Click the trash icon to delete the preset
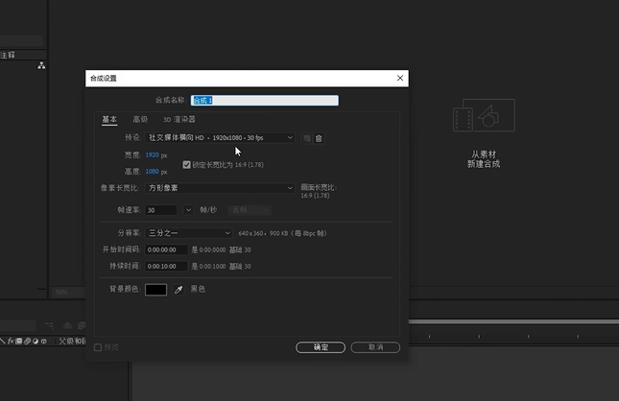 (x=319, y=138)
